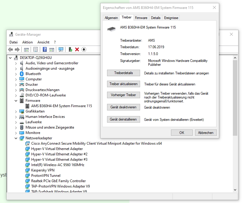Click the action pane toolbar icon next to help
Screen dimensions: 251x203
point(52,49)
